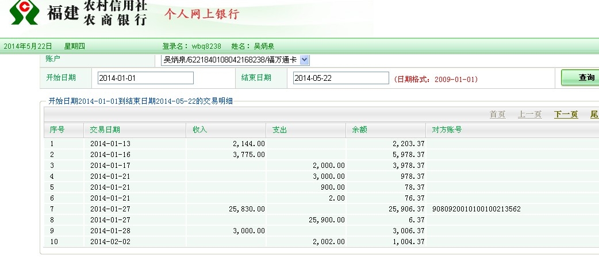Click the 序号 column header
599x259 pixels.
57,130
